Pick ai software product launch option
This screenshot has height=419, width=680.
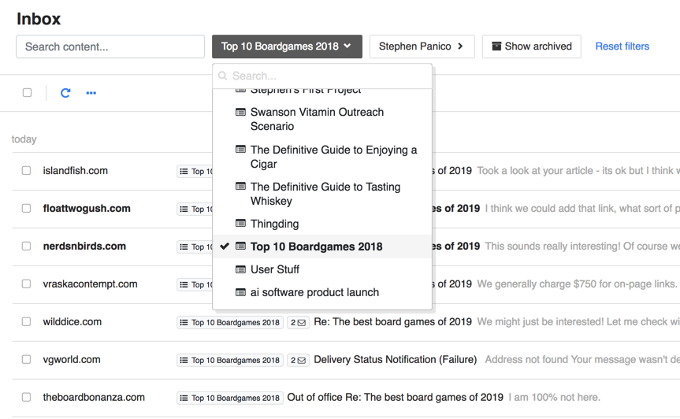303,292
